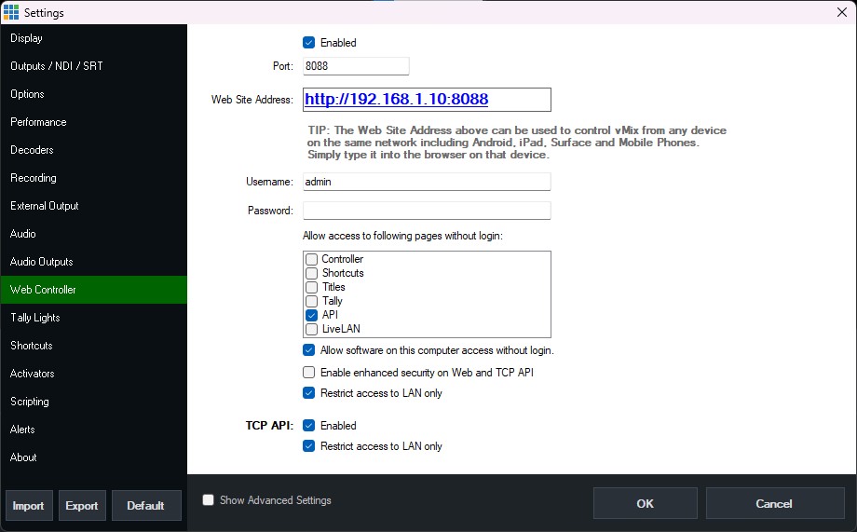The height and width of the screenshot is (532, 857).
Task: Click the Import button
Action: click(x=29, y=506)
